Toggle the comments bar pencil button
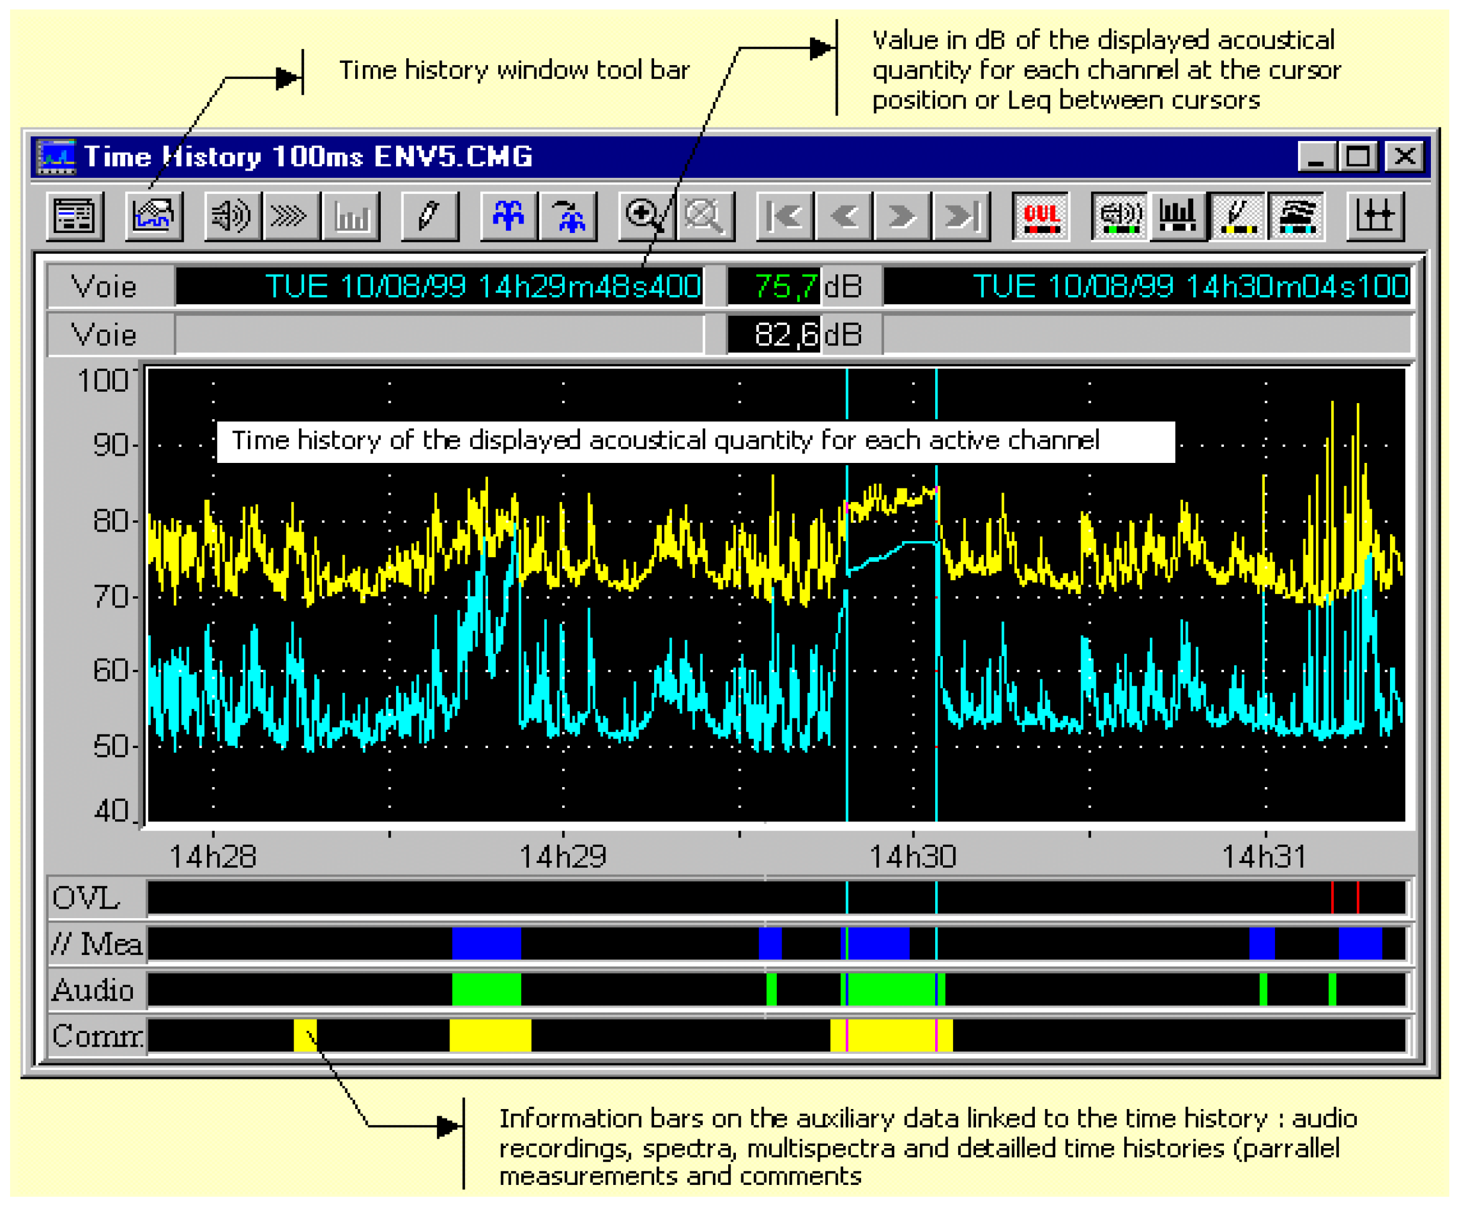The width and height of the screenshot is (1457, 1208). click(x=1237, y=216)
